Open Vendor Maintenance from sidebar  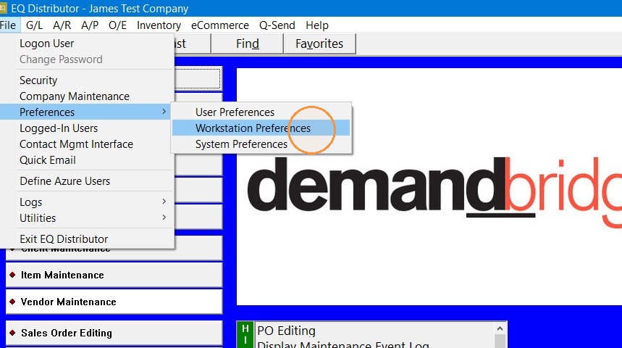(114, 302)
